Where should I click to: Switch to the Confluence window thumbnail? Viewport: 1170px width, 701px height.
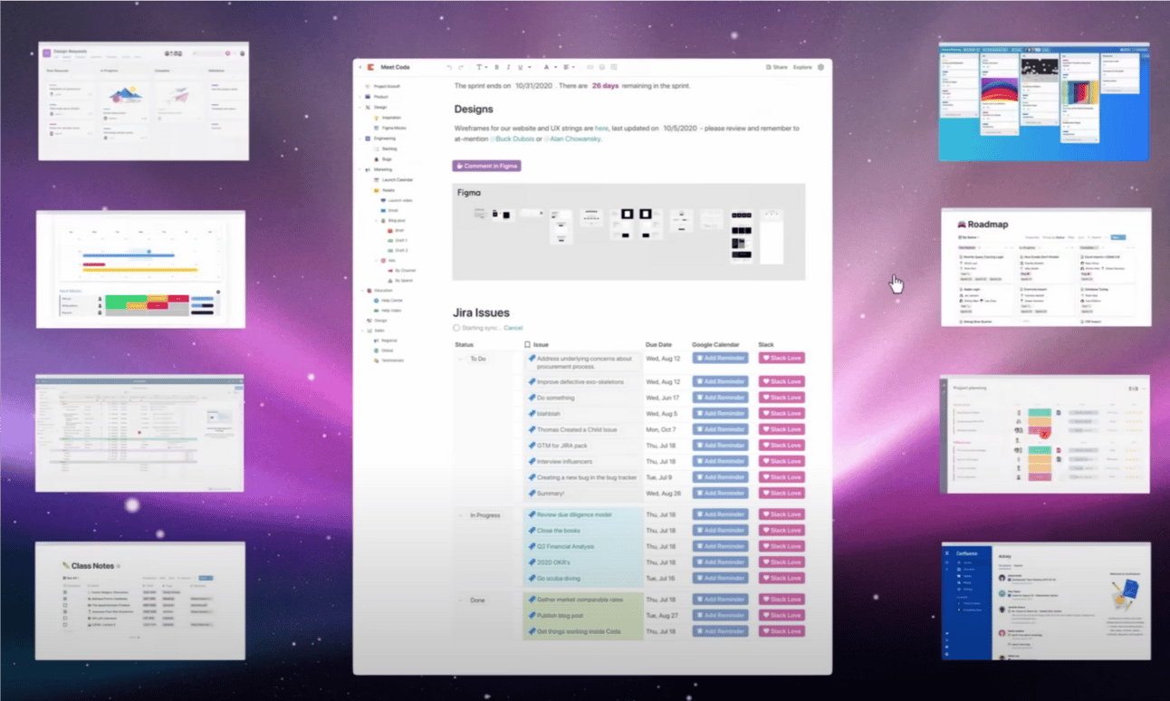click(x=1046, y=601)
